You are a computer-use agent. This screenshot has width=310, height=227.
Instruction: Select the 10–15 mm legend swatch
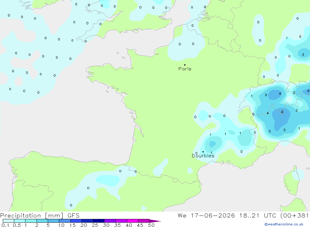pos(65,221)
